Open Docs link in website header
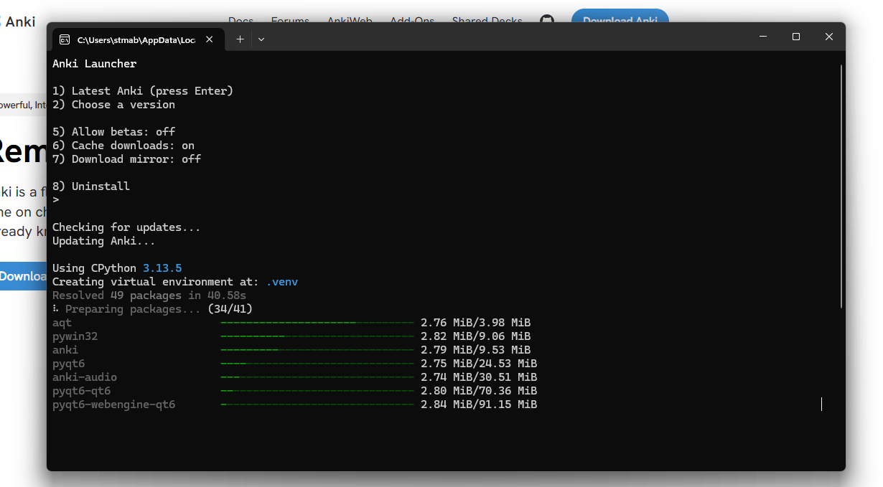The width and height of the screenshot is (883, 487). pos(240,22)
